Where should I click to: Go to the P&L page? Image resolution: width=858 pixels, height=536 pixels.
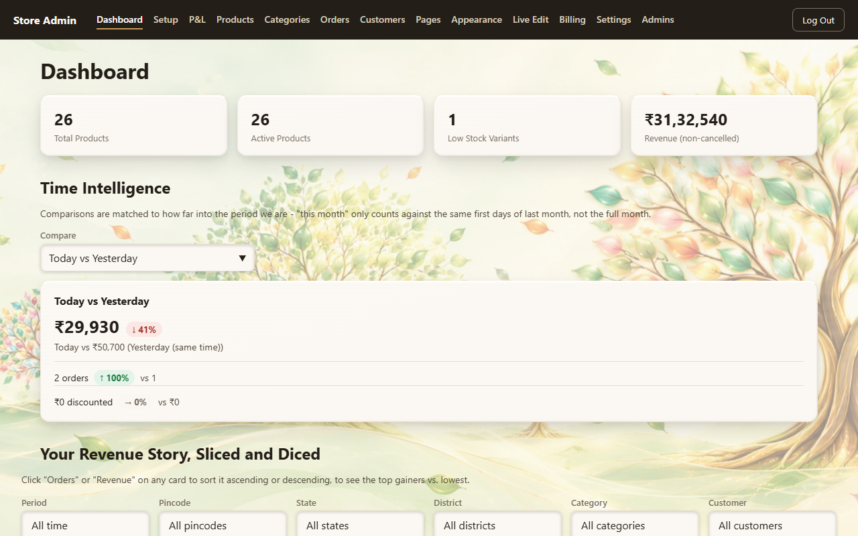pyautogui.click(x=197, y=19)
